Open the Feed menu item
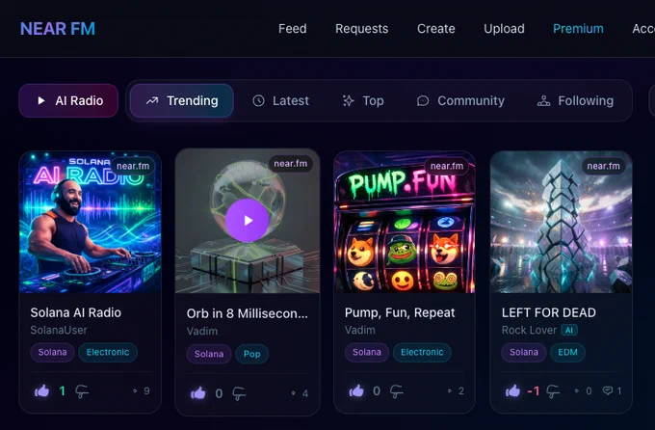 (x=293, y=29)
